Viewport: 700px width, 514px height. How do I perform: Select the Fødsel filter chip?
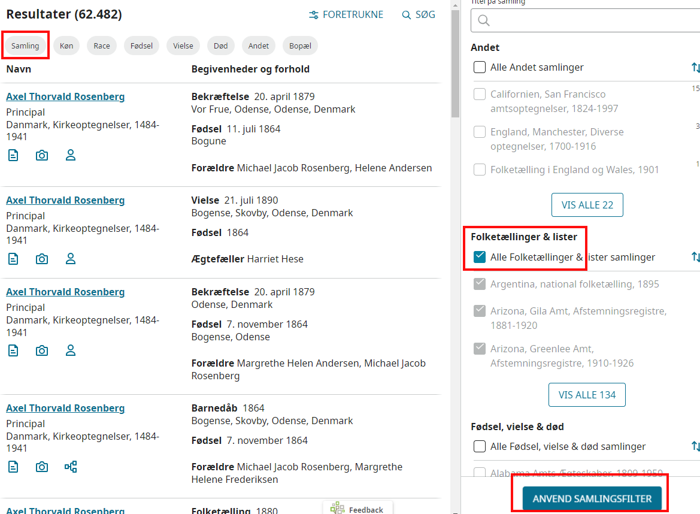coord(142,46)
